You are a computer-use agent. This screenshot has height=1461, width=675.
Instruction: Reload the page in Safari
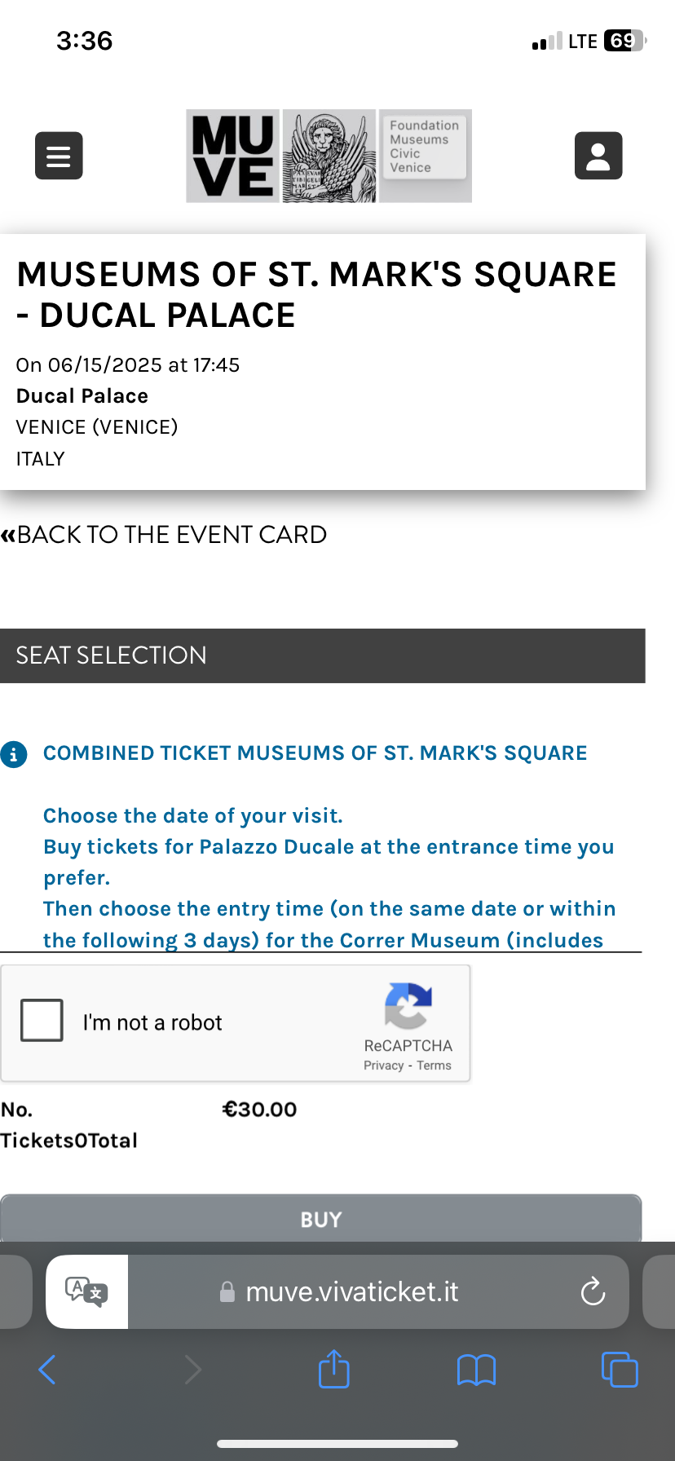tap(593, 1291)
